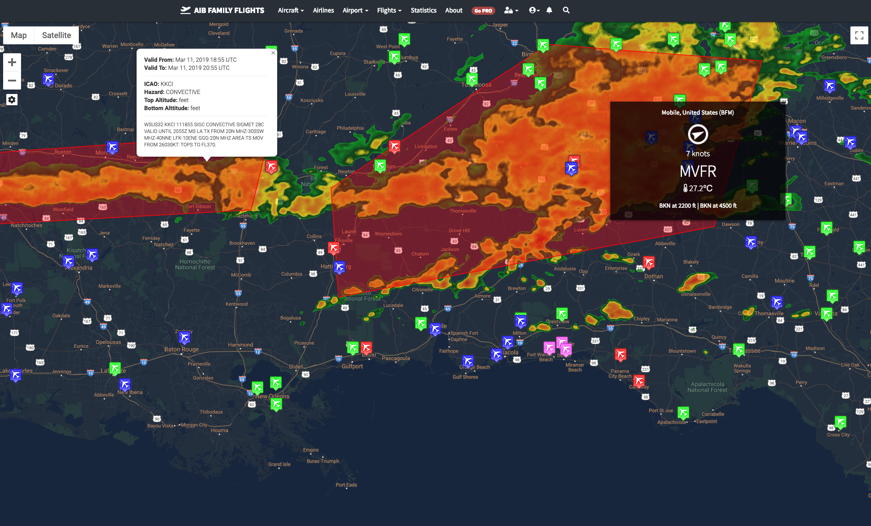
Task: Open the Airlines menu item
Action: tap(323, 10)
